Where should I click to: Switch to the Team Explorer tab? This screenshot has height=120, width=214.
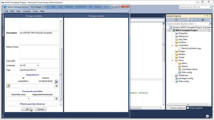195,108
